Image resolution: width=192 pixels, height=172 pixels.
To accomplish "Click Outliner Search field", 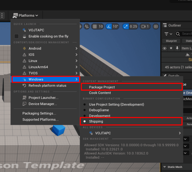I will pyautogui.click(x=184, y=34).
